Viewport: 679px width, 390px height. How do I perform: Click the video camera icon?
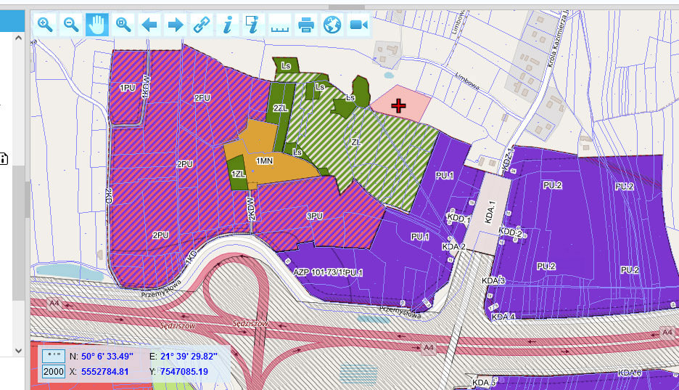tap(358, 25)
